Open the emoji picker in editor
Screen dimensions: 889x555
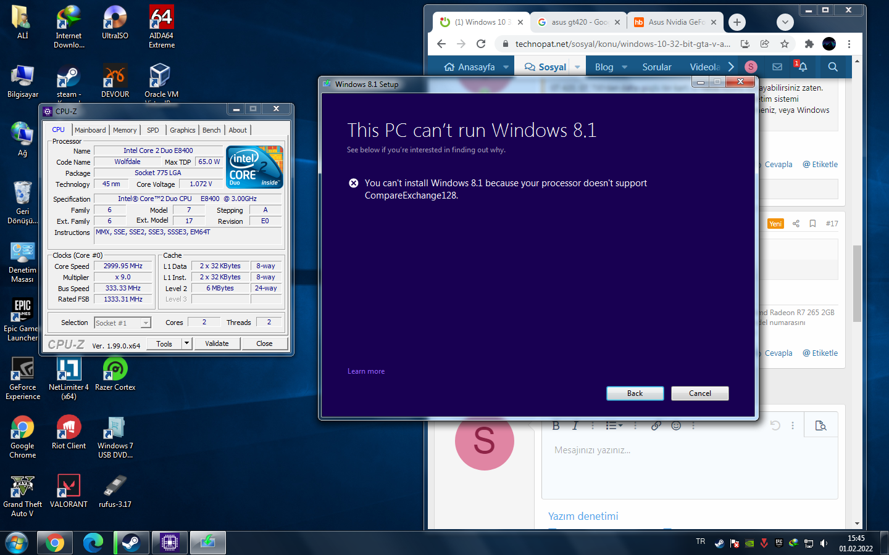tap(676, 425)
